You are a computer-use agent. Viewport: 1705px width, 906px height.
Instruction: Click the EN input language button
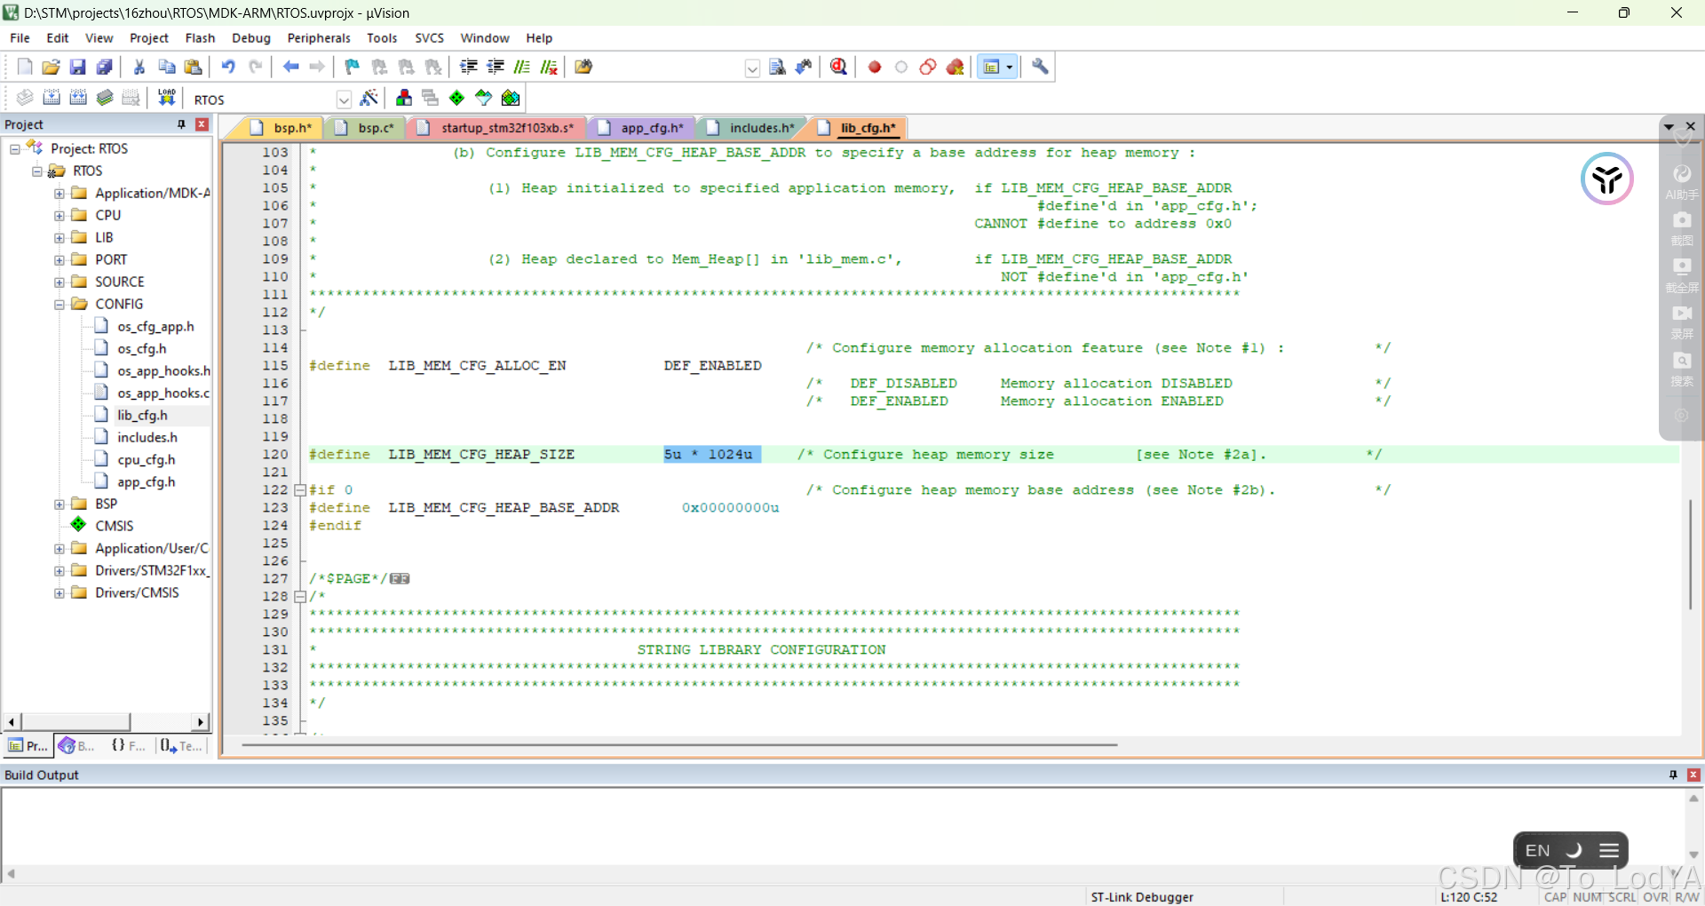pos(1538,850)
